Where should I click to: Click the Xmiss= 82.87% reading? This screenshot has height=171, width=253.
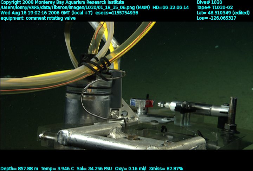tap(166, 169)
